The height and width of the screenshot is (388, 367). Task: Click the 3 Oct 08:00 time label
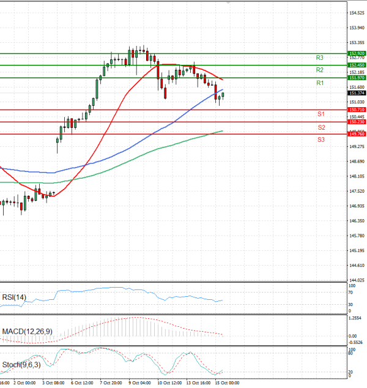point(53,382)
